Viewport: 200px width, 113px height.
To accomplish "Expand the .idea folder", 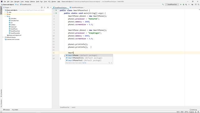I will pos(5,12).
